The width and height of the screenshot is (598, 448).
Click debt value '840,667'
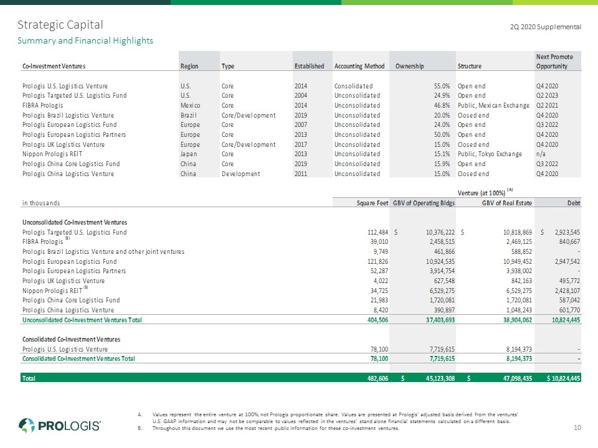pyautogui.click(x=569, y=242)
